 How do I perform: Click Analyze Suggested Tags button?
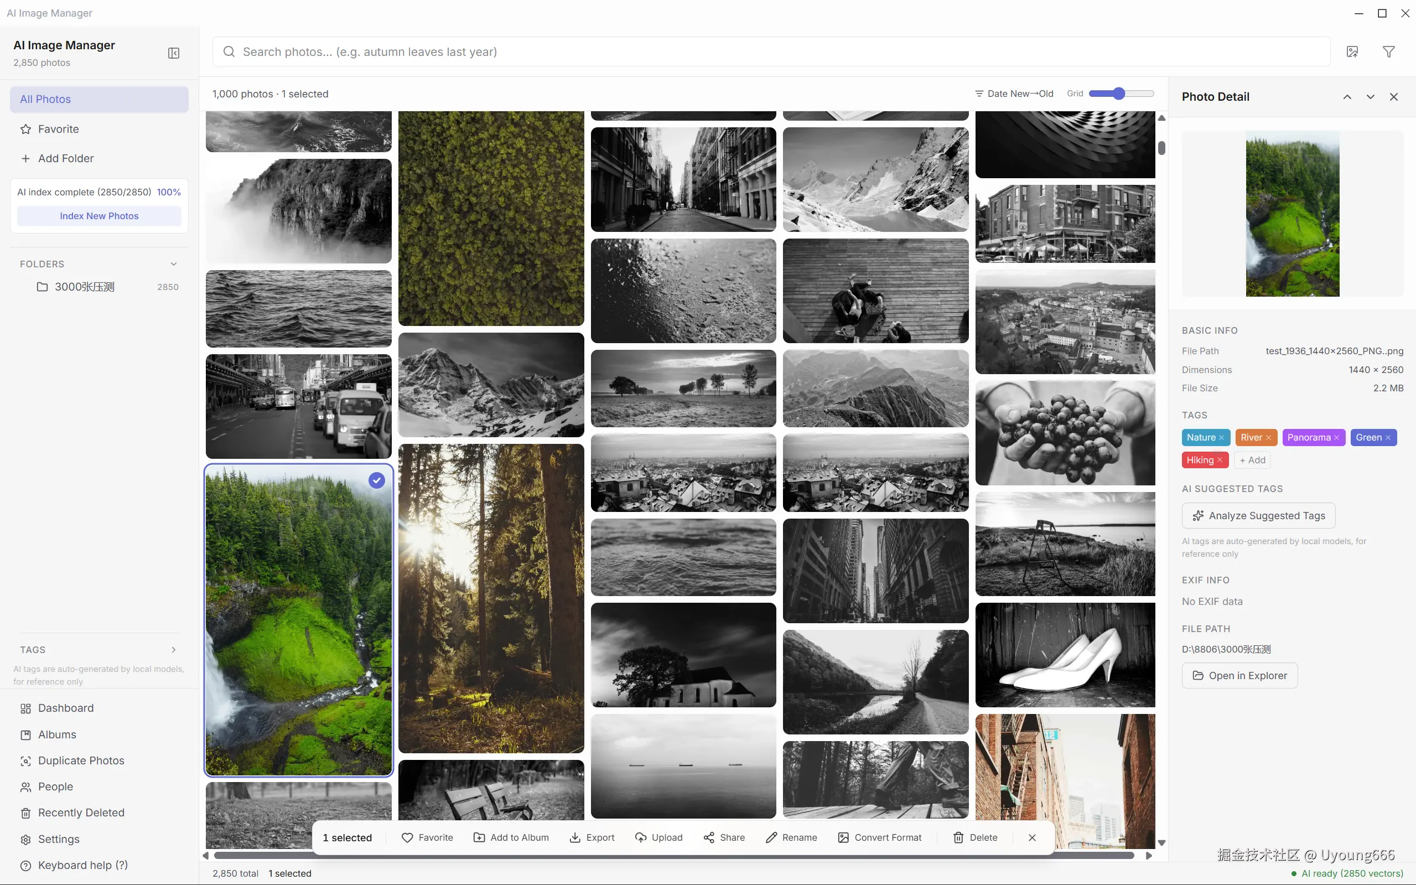pos(1259,516)
